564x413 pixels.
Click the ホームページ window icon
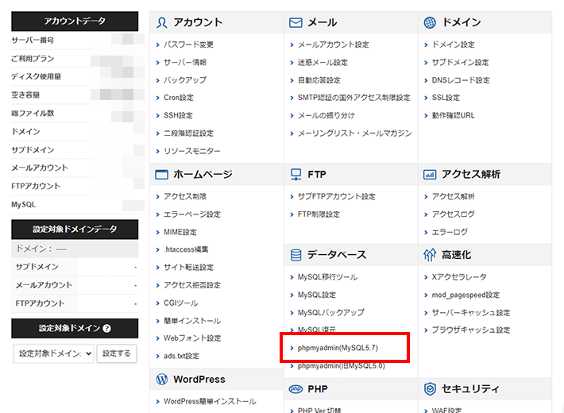pyautogui.click(x=162, y=175)
